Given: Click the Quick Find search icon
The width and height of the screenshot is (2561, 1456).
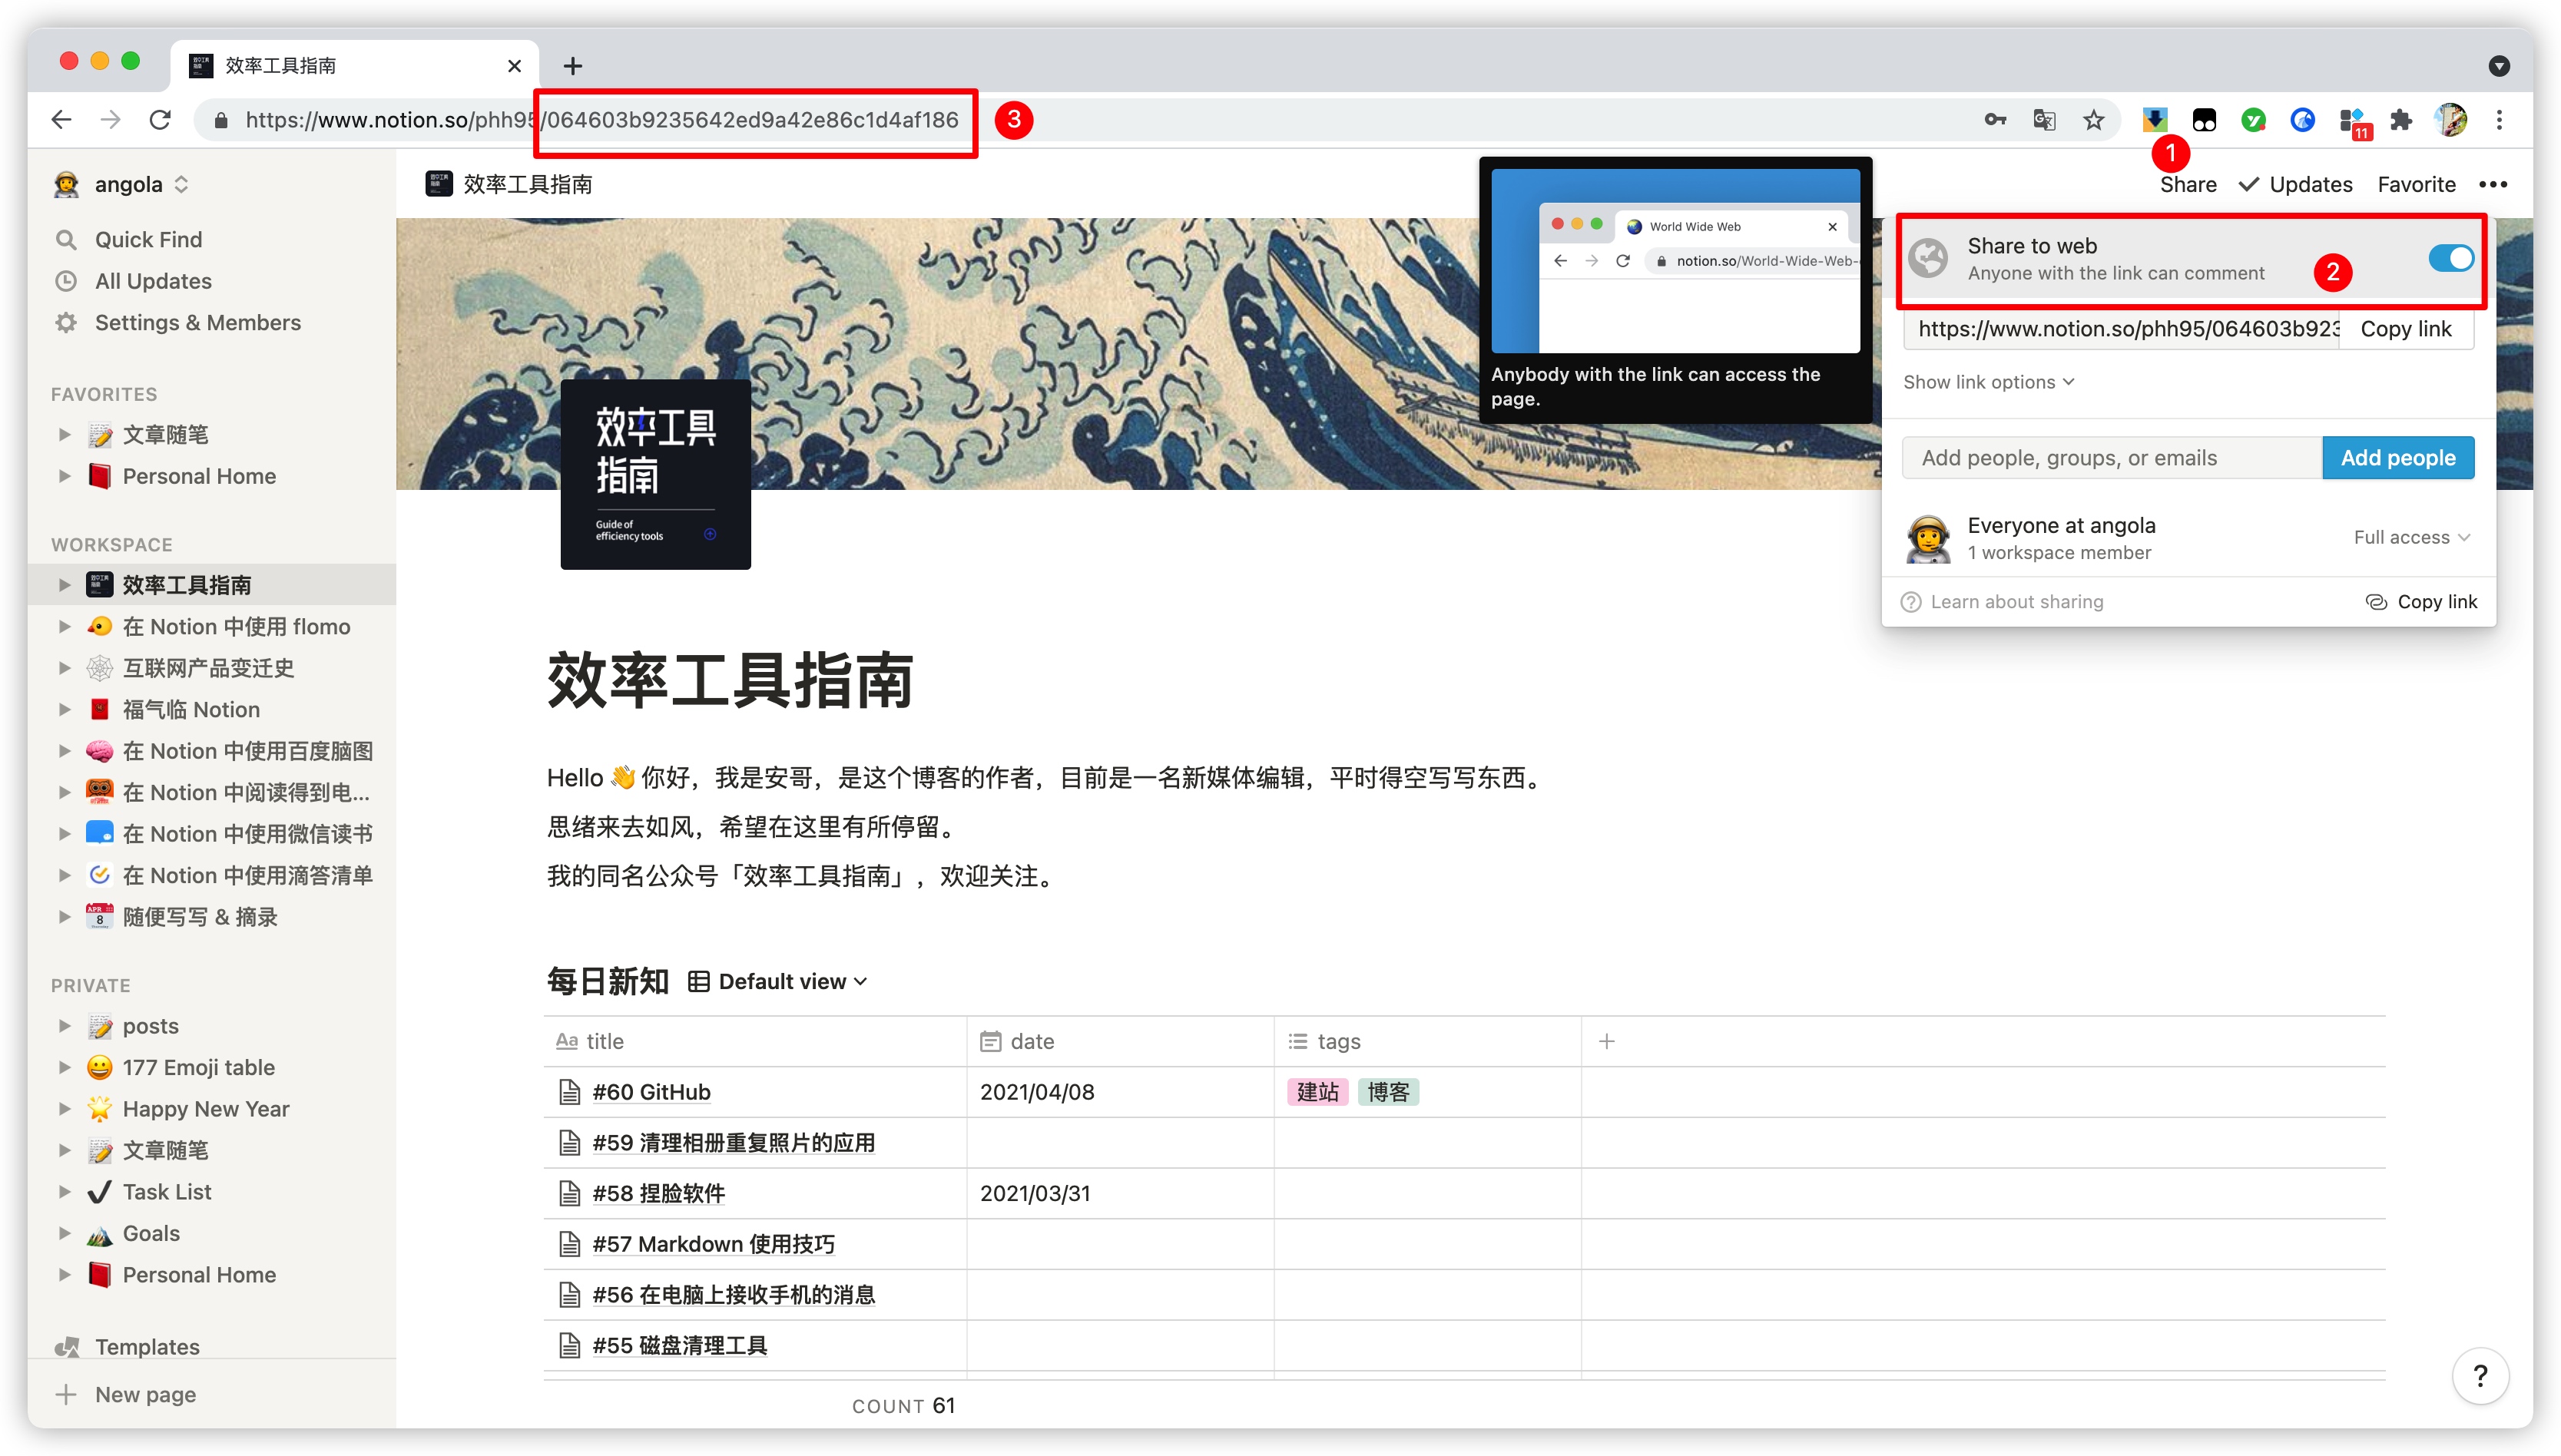Looking at the screenshot, I should pos(66,240).
